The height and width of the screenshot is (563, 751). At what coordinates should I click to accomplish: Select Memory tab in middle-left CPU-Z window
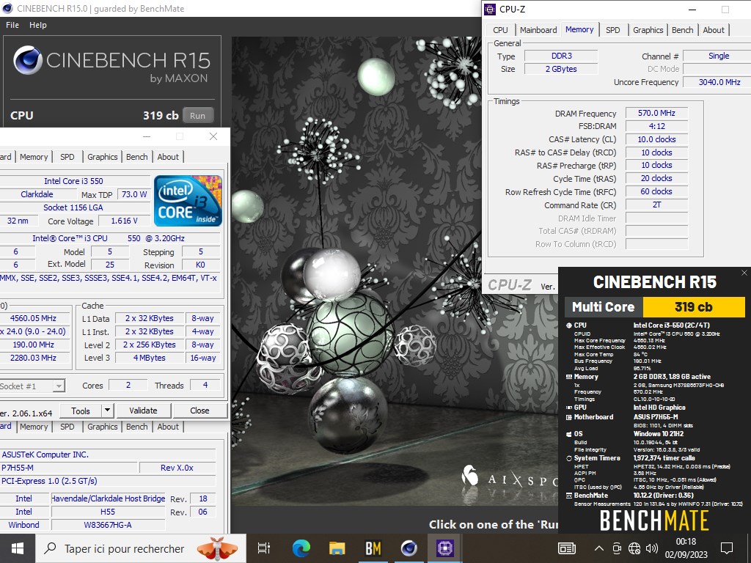(34, 157)
